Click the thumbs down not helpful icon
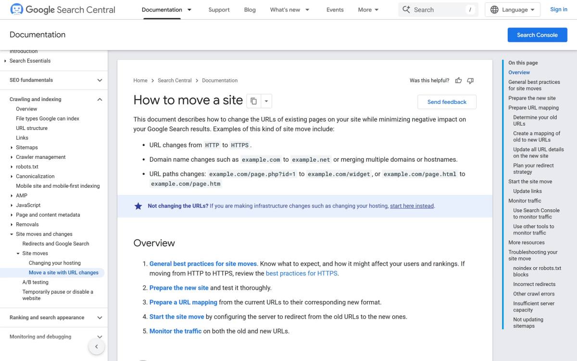This screenshot has width=577, height=361. click(x=470, y=80)
